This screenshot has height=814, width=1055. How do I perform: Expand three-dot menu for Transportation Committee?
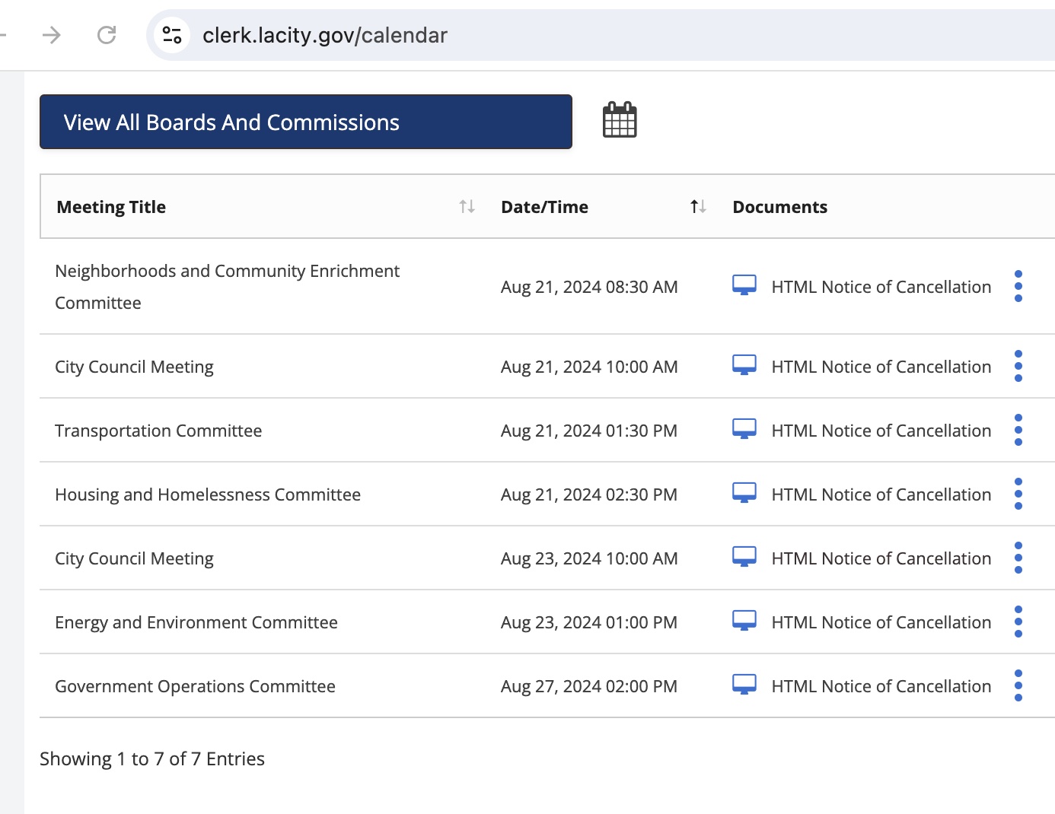[1018, 431]
